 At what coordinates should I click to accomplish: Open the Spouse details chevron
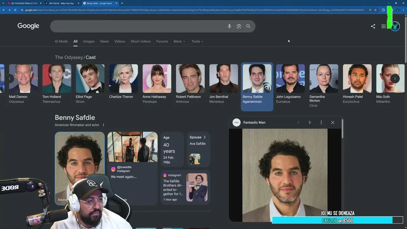[204, 137]
